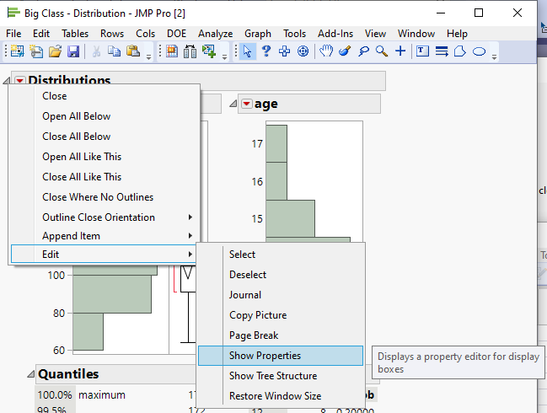Viewport: 547px width, 413px height.
Task: Open the age red triangle menu
Action: coord(246,104)
